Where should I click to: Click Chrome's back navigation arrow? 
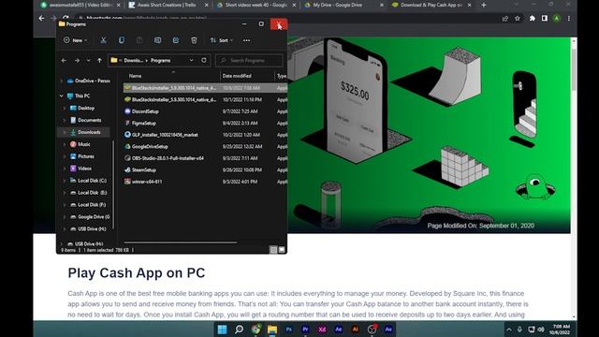click(x=41, y=18)
